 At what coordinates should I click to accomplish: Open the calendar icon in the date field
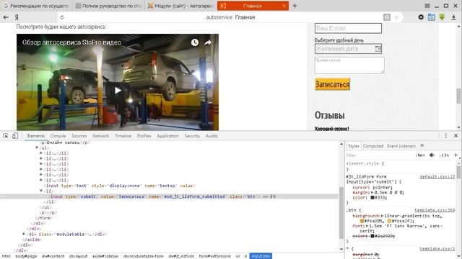pos(378,49)
